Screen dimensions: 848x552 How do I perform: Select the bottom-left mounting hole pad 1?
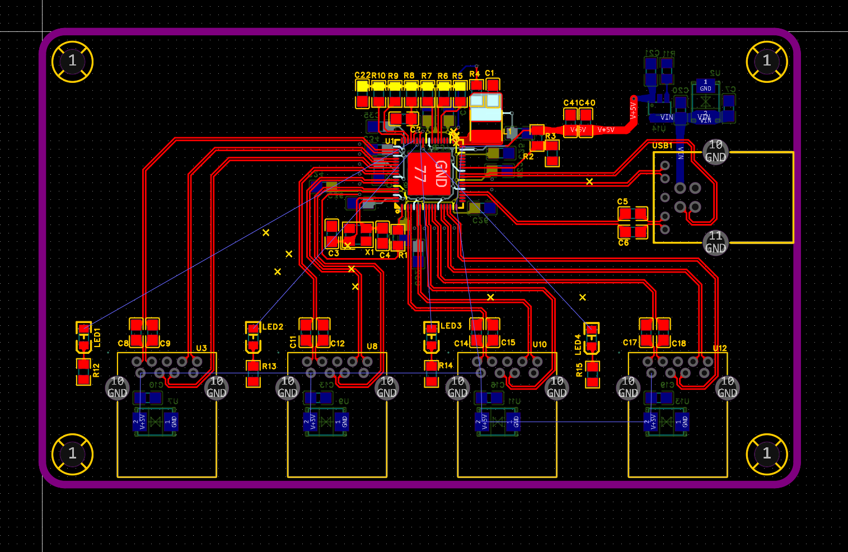coord(72,453)
